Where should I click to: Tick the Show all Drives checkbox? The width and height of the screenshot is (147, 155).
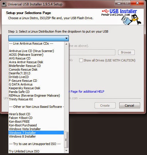click(x=81, y=60)
